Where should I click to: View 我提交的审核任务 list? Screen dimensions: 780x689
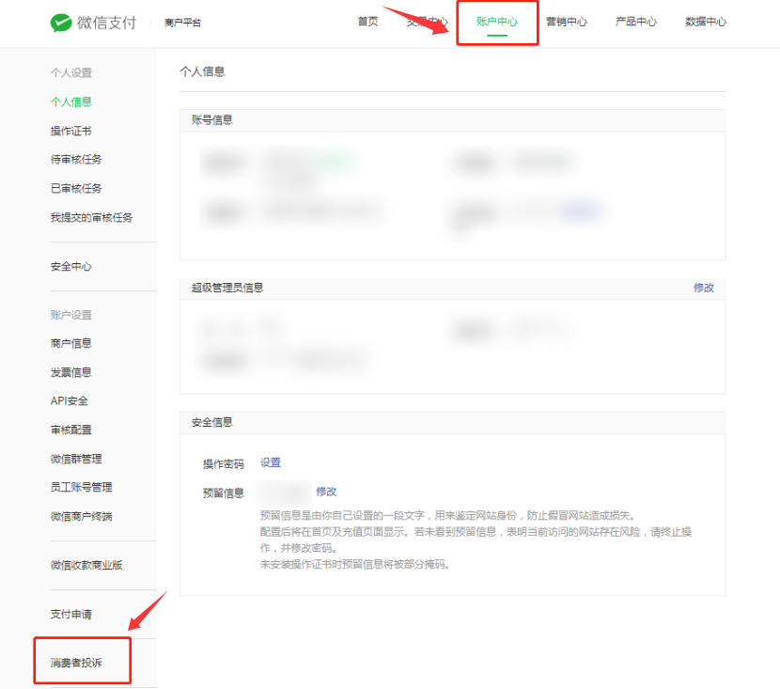(x=91, y=217)
